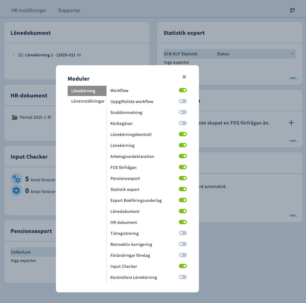Viewport: 306px width, 303px height.
Task: Toggle off Input Checker module
Action: pyautogui.click(x=183, y=266)
